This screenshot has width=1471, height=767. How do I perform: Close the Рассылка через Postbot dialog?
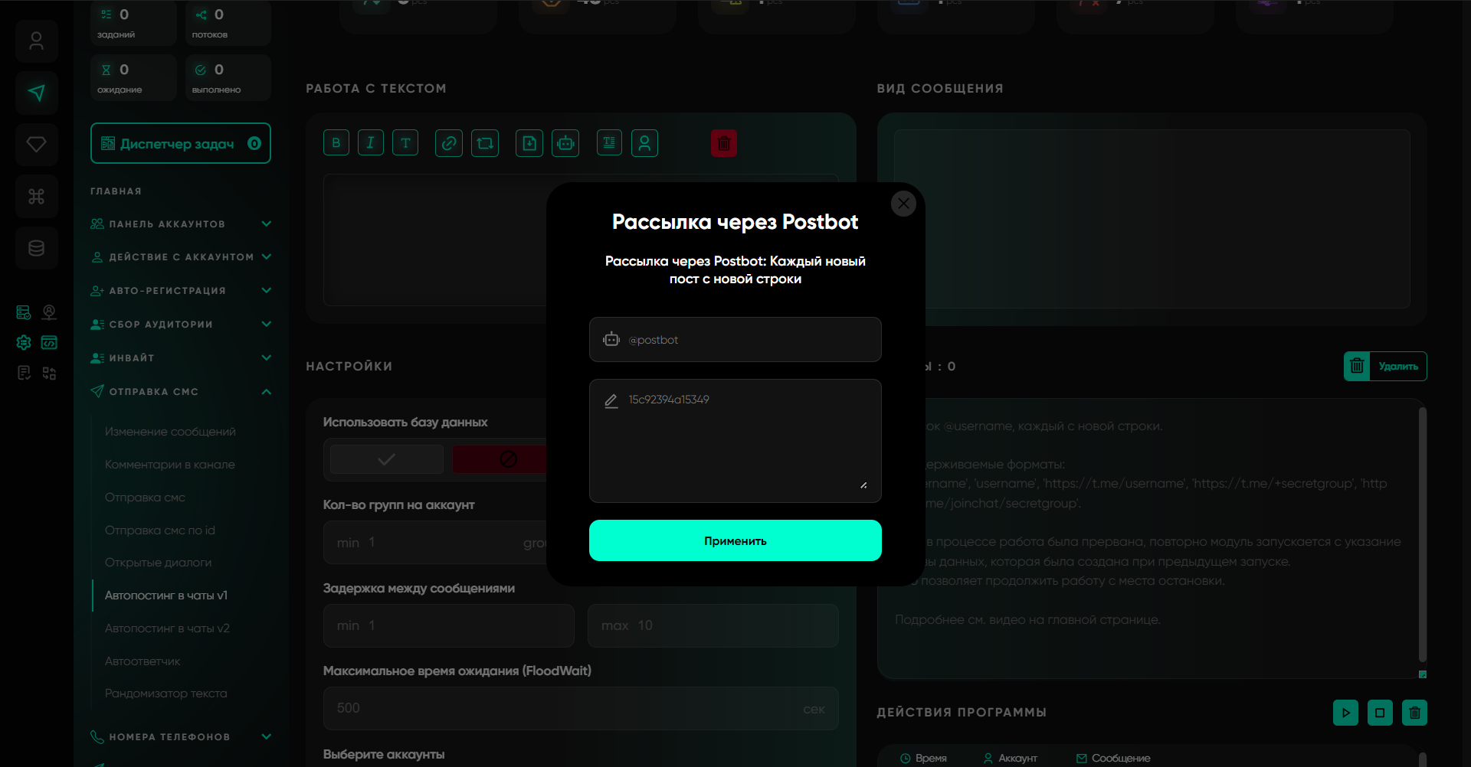903,204
